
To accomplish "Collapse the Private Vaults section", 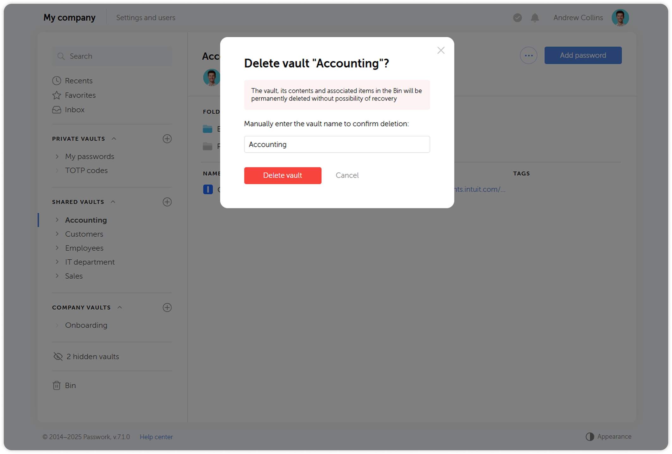I will tap(114, 138).
